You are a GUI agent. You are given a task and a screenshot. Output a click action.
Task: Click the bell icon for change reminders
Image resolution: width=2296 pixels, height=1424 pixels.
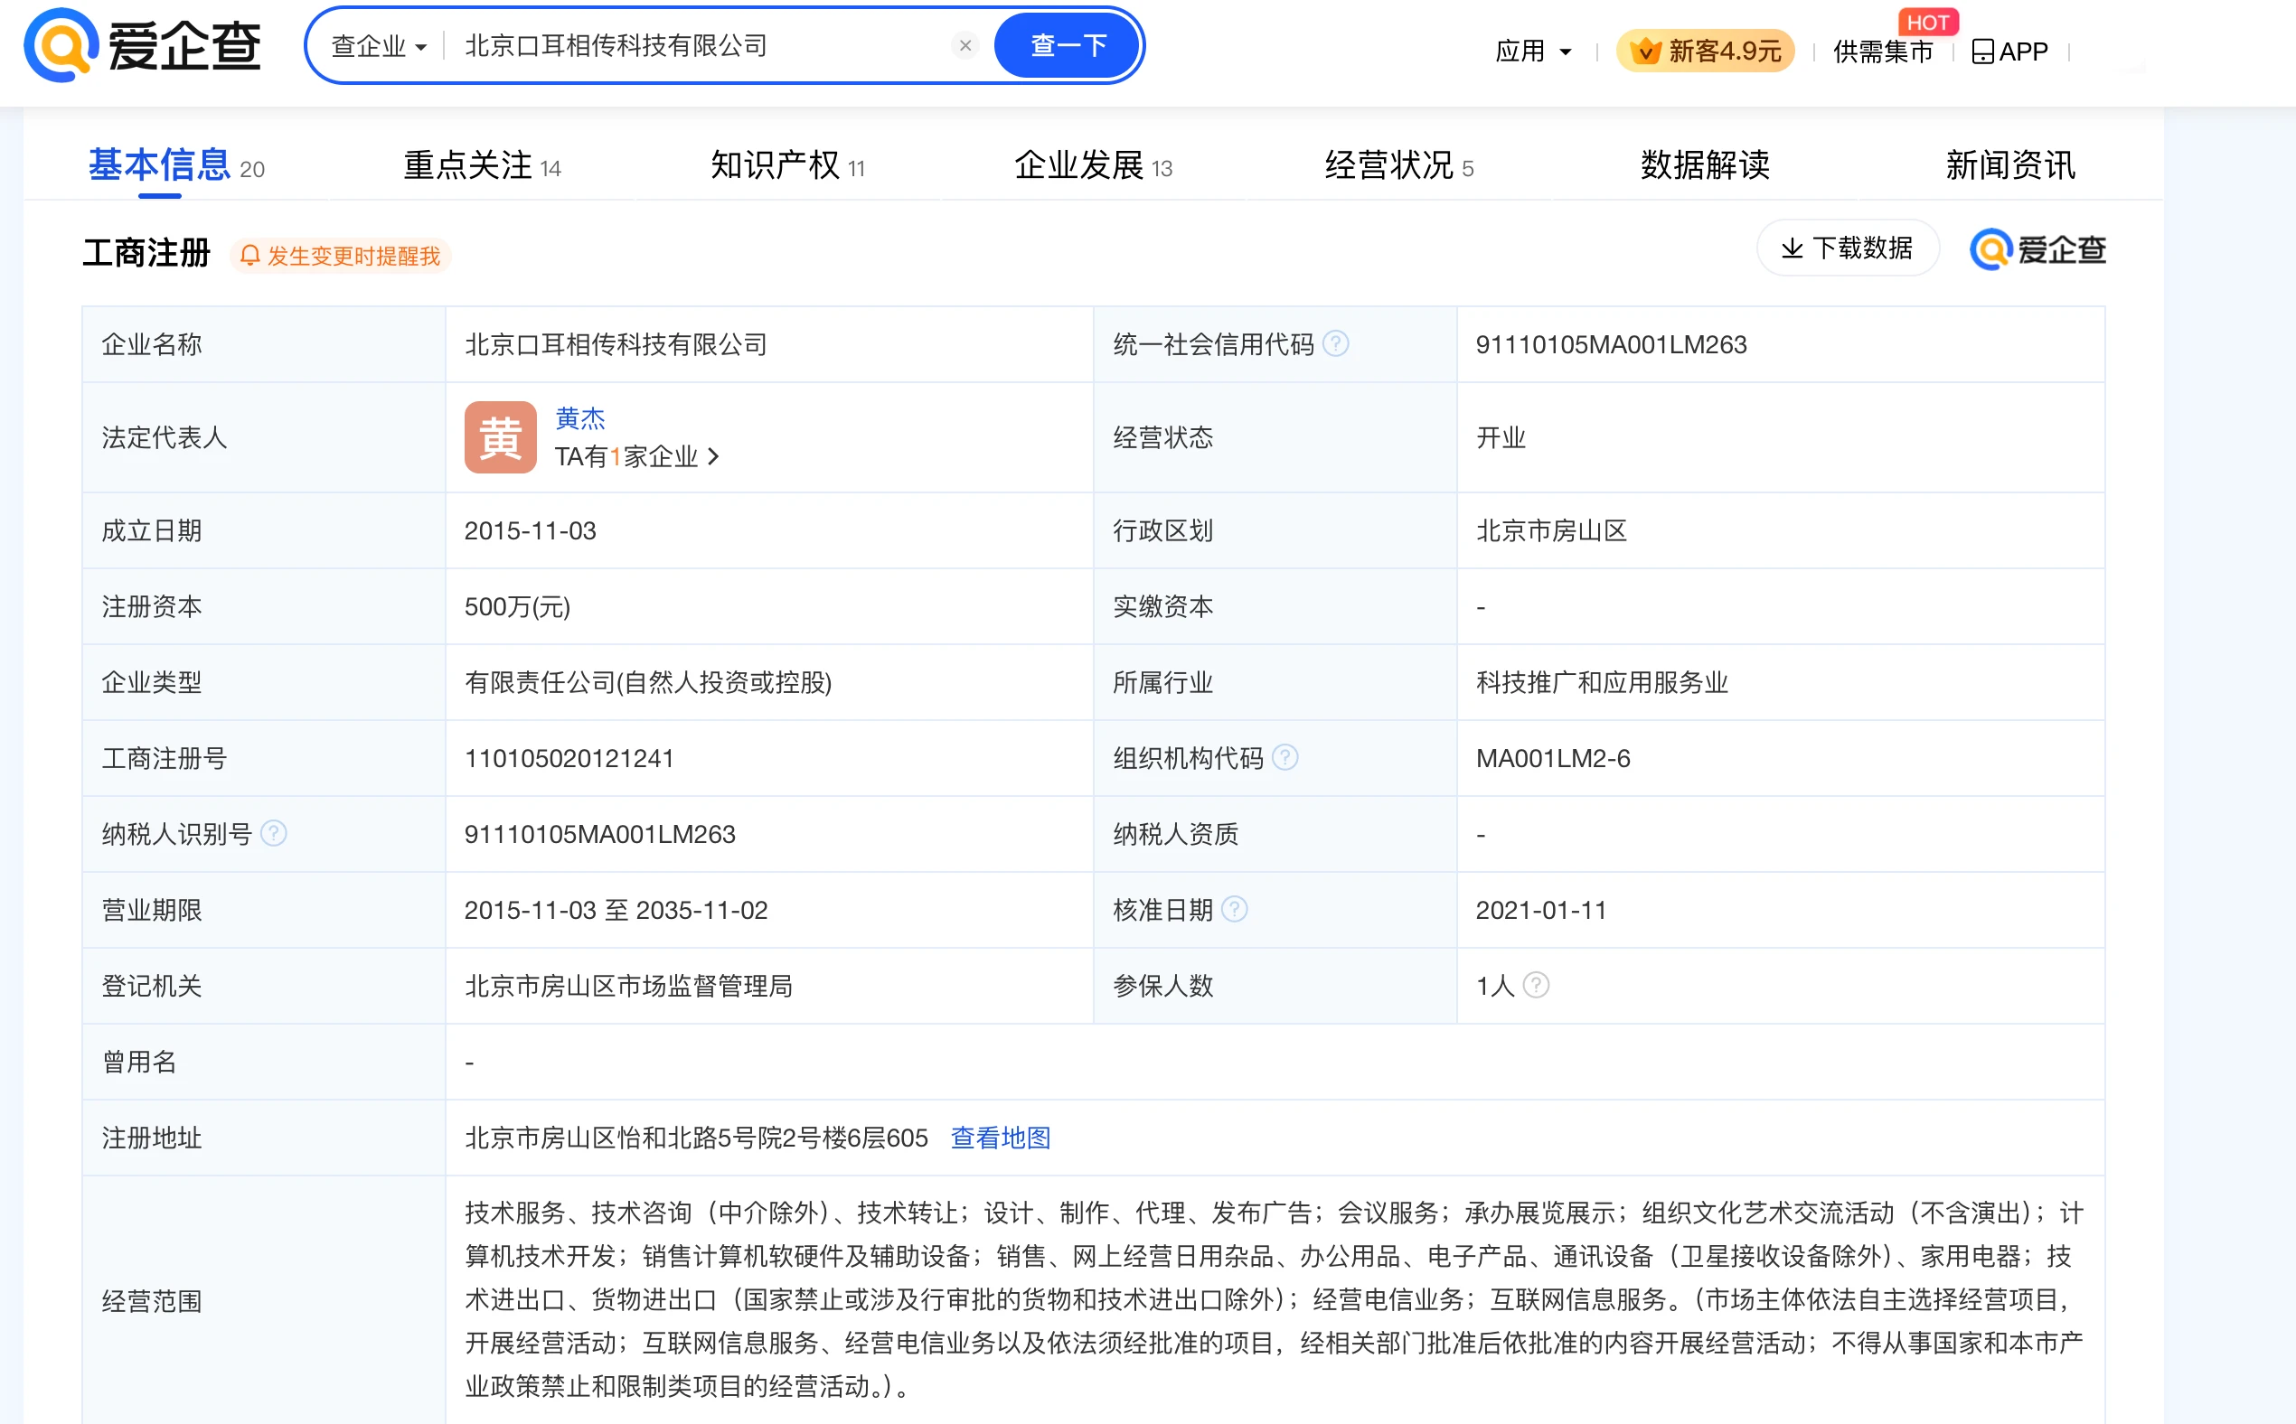[x=249, y=254]
